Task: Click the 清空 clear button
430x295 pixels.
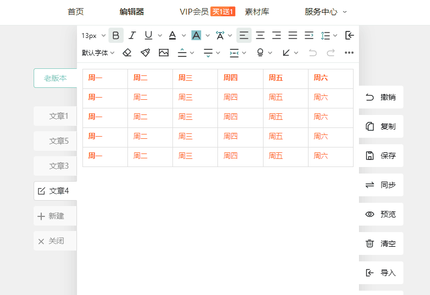Action: click(x=381, y=243)
